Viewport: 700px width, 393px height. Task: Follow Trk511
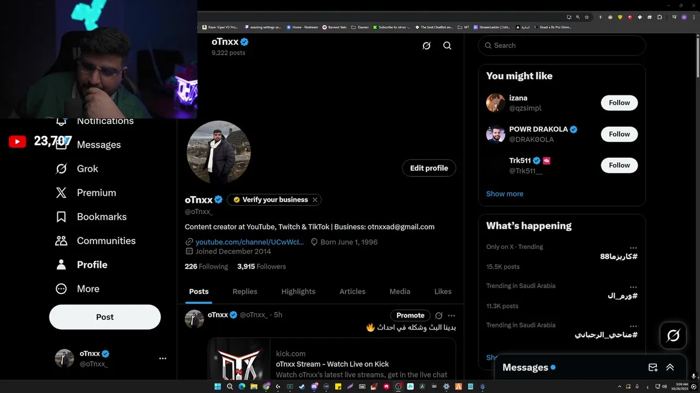click(619, 165)
